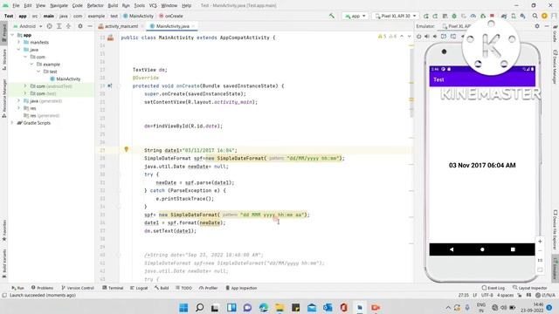Open Resource Manager side panel

pos(4,99)
